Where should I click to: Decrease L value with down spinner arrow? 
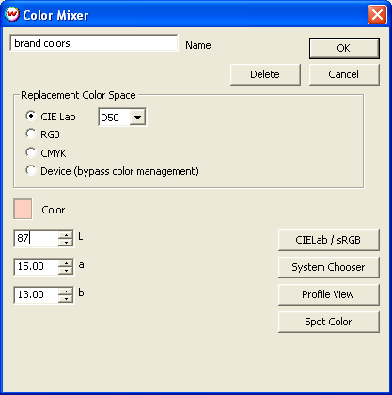coord(66,243)
